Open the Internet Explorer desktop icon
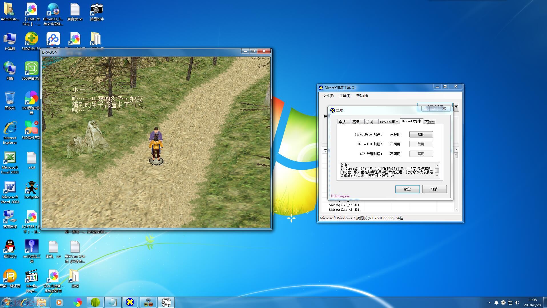547x308 pixels. pos(10,133)
